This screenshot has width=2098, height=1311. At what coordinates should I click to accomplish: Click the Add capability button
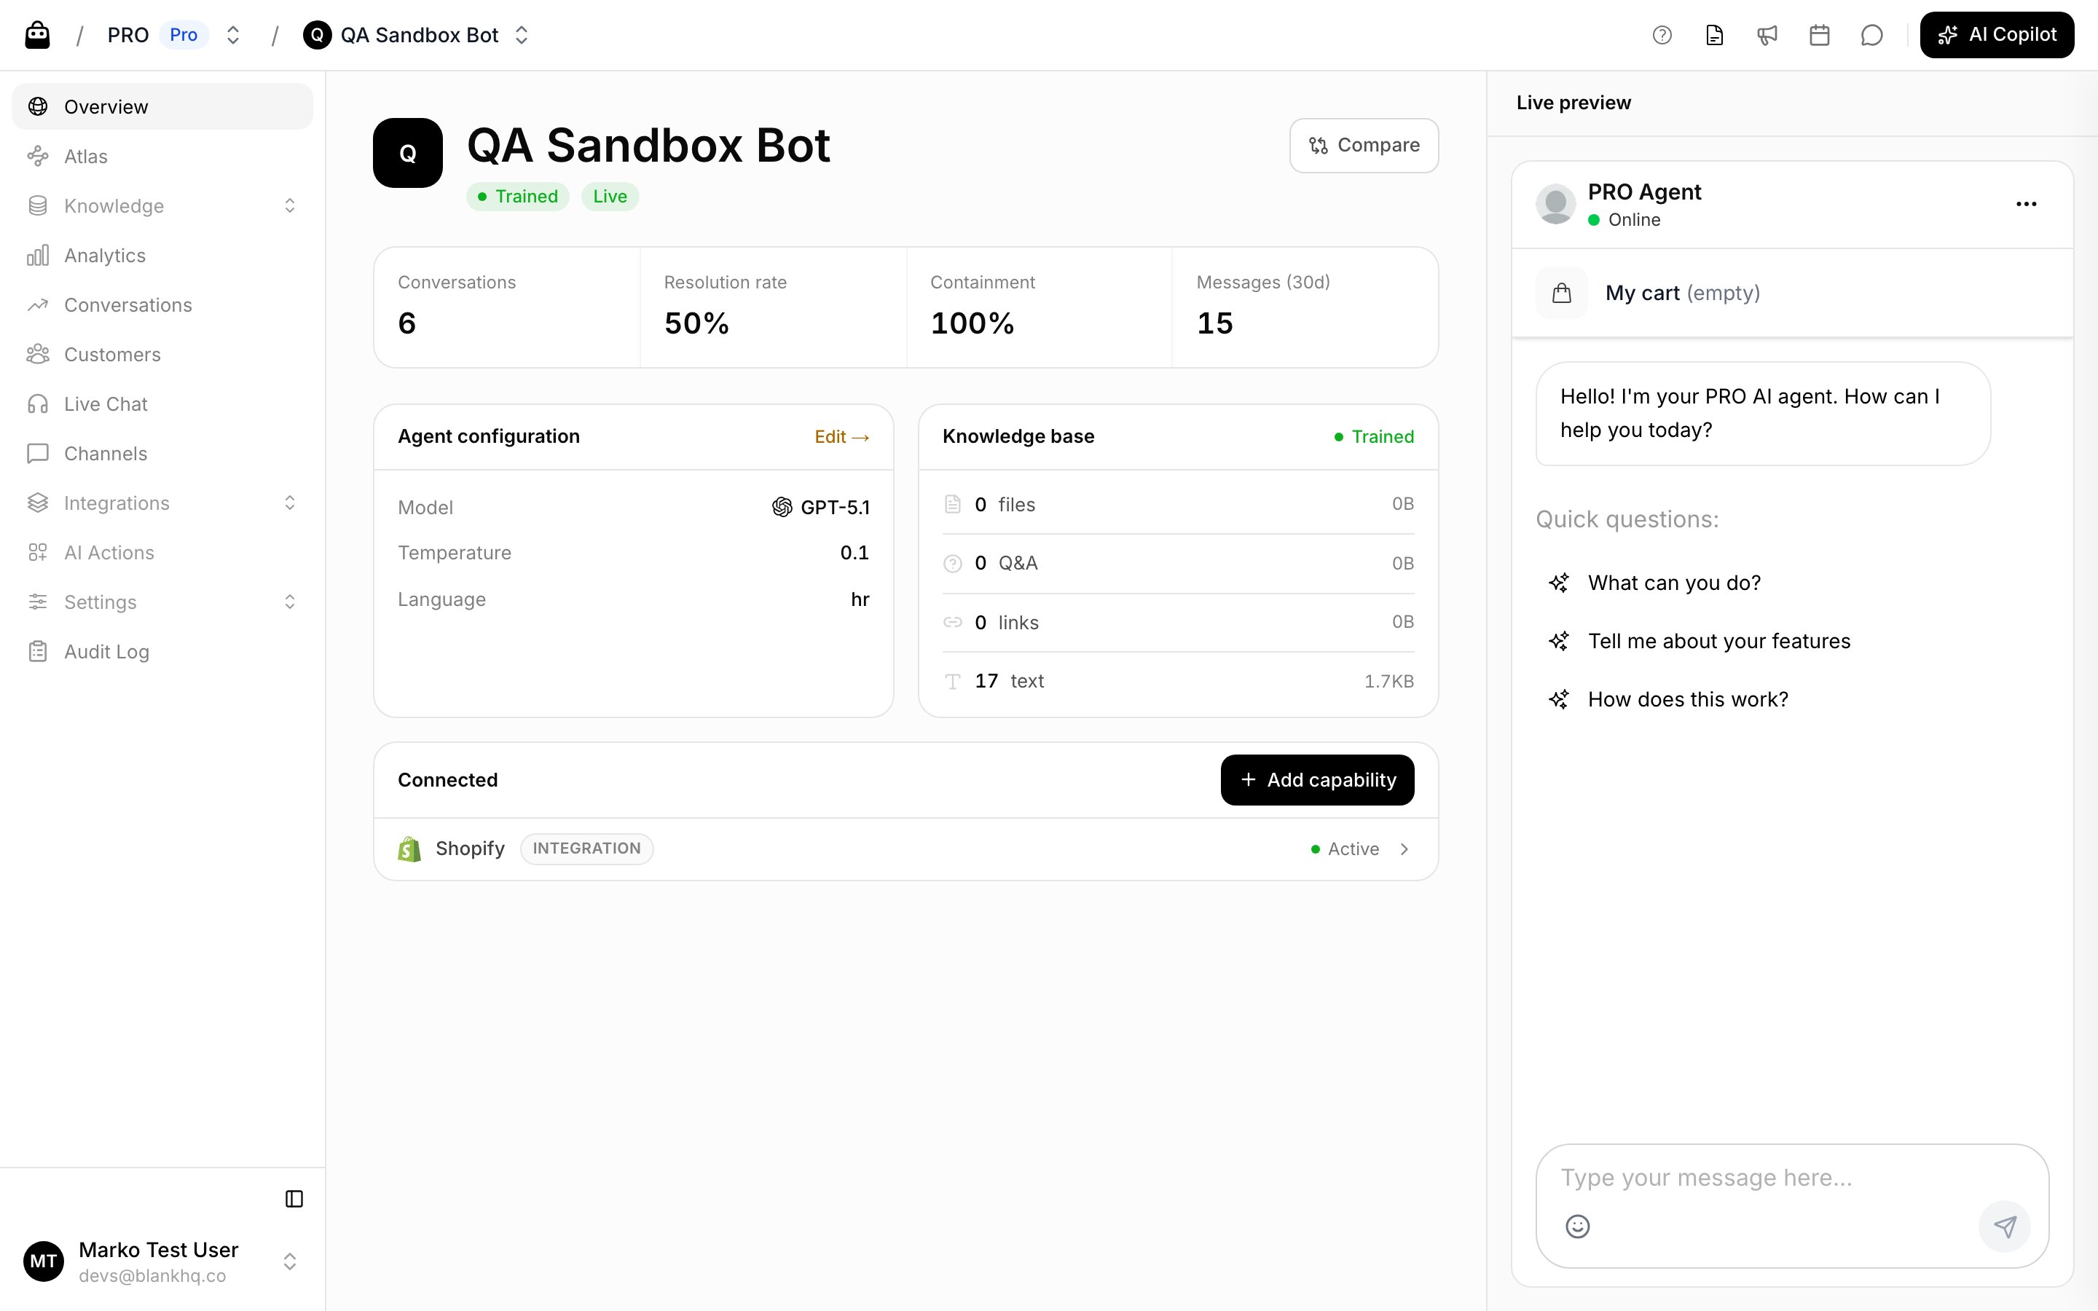[1317, 779]
